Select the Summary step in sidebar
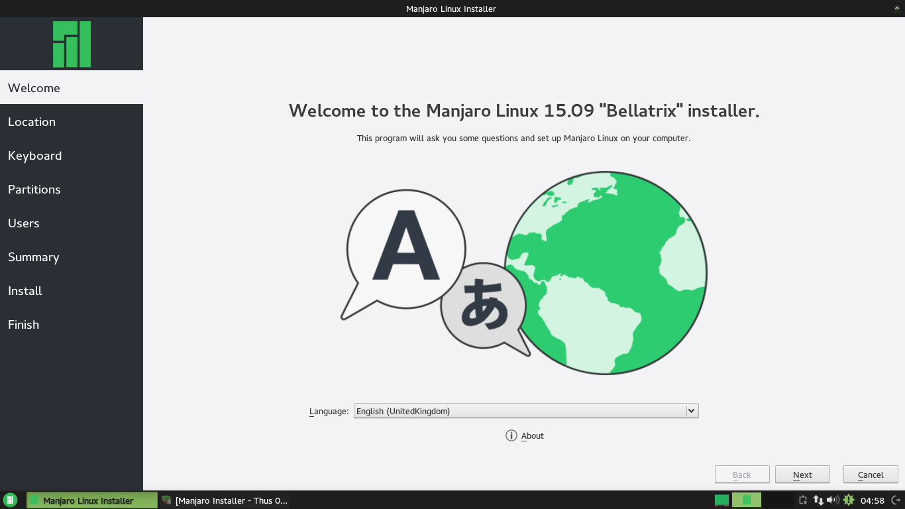The height and width of the screenshot is (509, 905). pyautogui.click(x=72, y=256)
